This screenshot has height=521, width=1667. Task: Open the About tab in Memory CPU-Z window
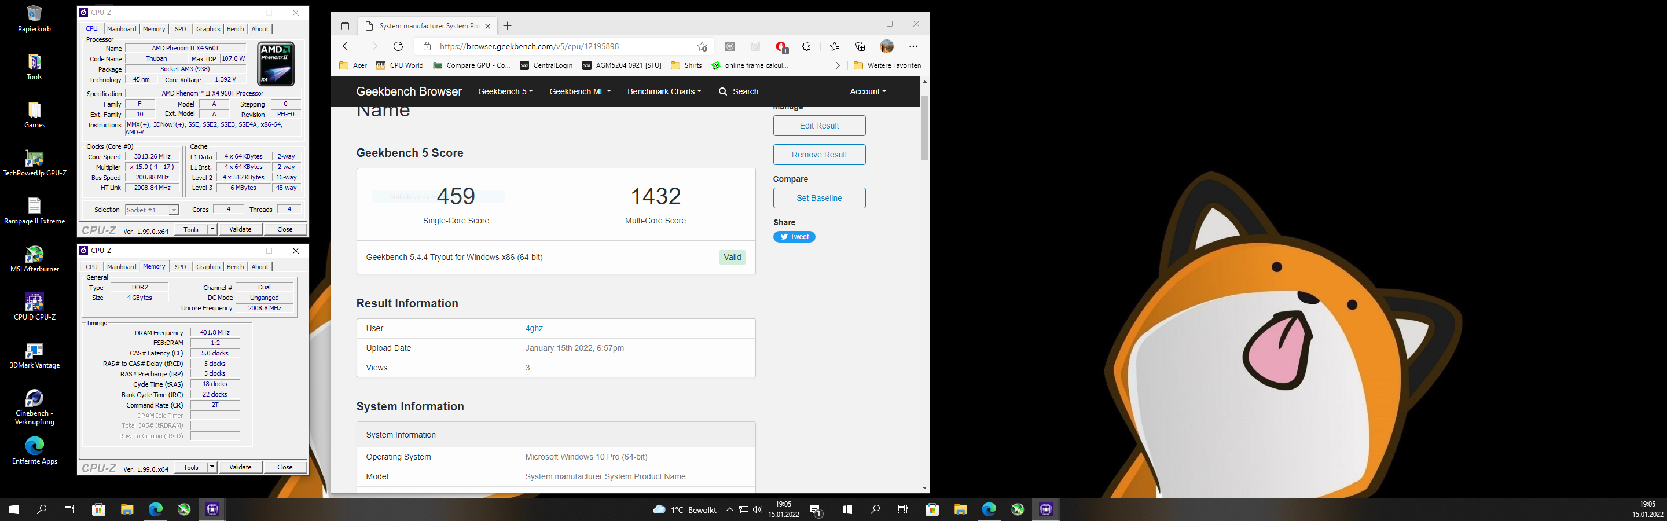point(260,267)
